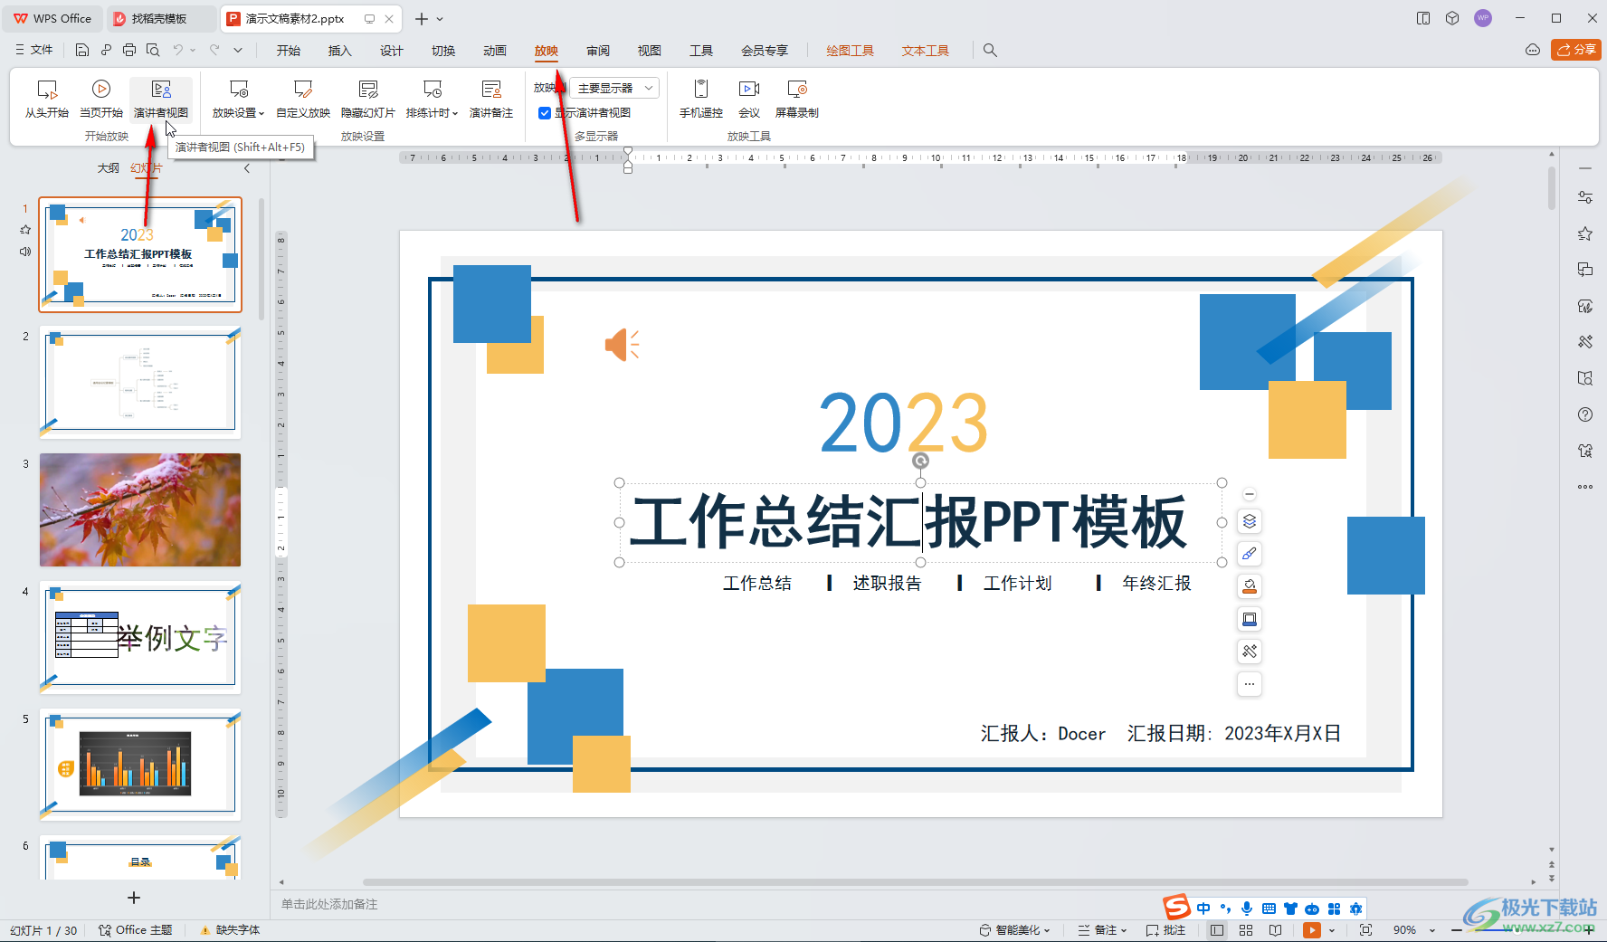The image size is (1607, 942).
Task: Expand the quick access toolbar chevron
Action: (x=238, y=50)
